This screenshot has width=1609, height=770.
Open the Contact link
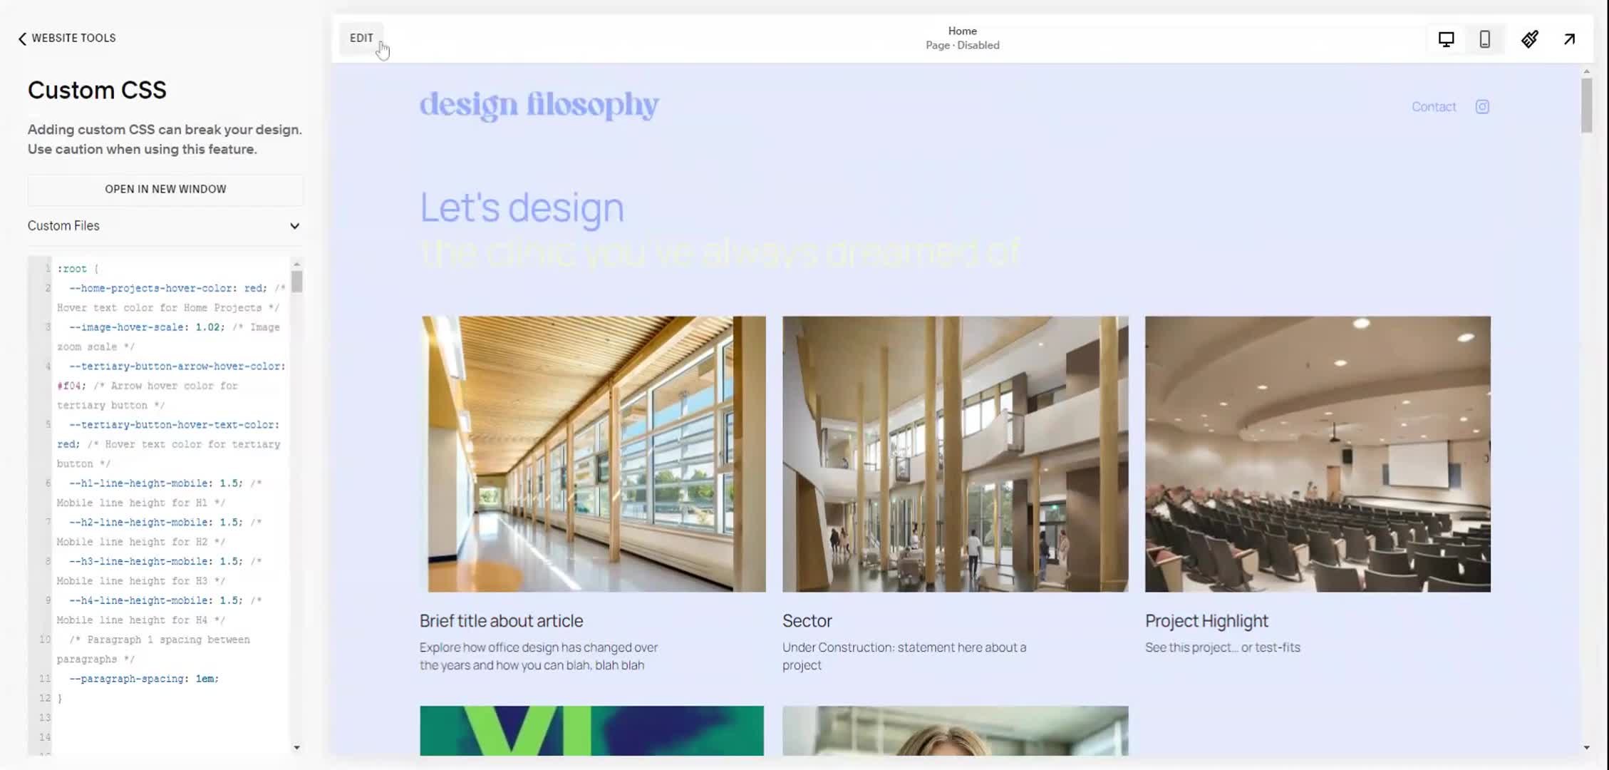coord(1434,107)
